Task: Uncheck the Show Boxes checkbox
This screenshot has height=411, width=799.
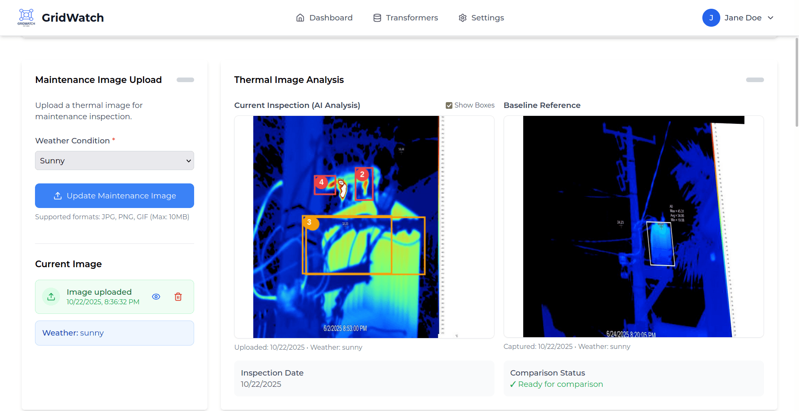Action: point(449,105)
